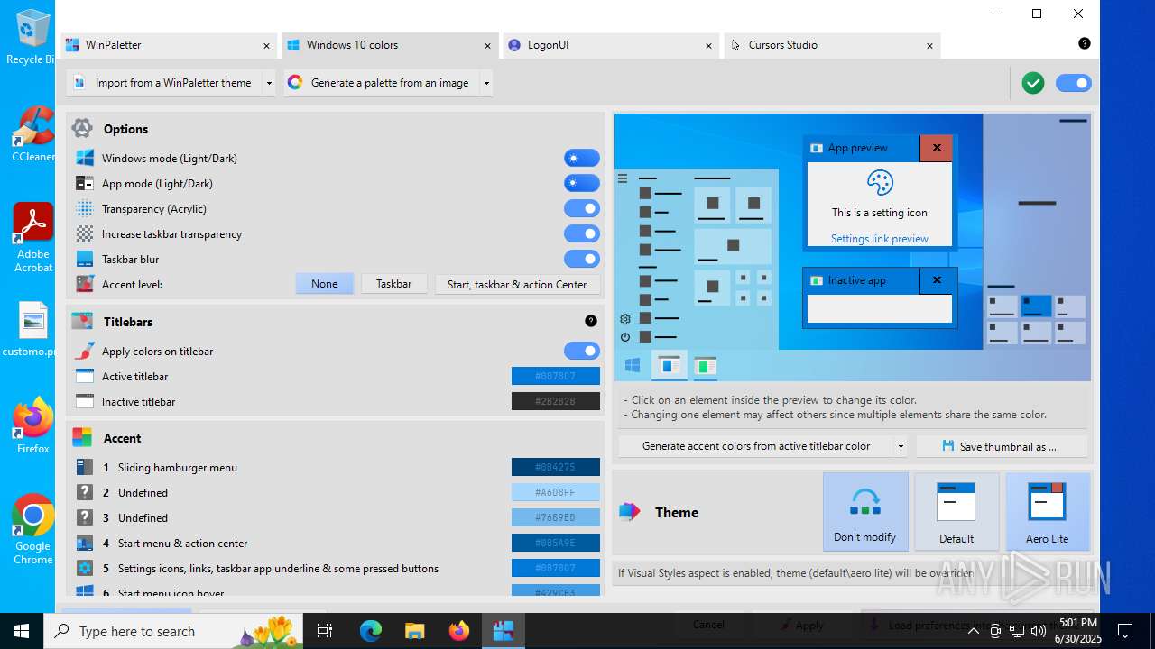
Task: Choose the Aero Lite theme option
Action: tap(1048, 512)
